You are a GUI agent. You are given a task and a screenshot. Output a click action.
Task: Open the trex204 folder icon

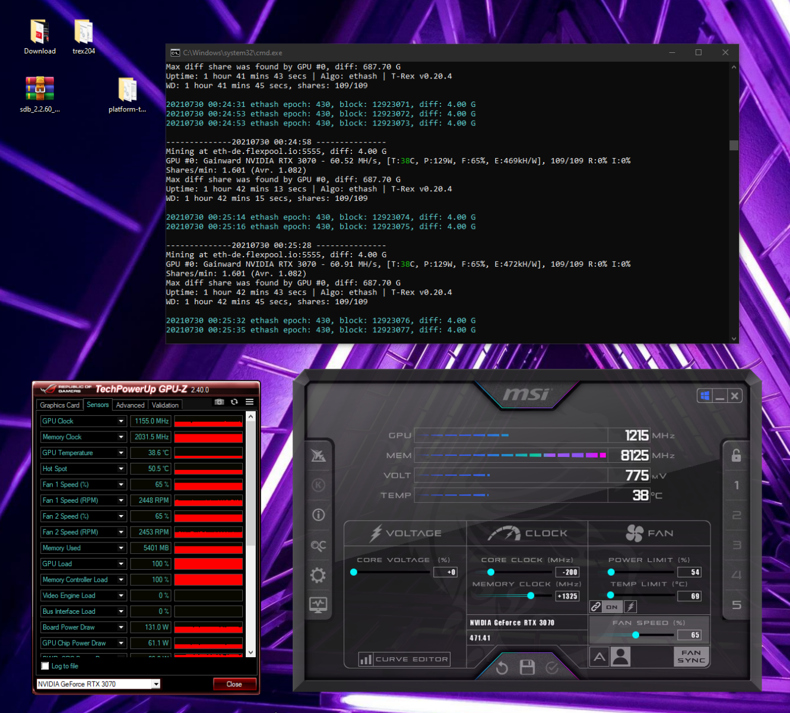(84, 37)
